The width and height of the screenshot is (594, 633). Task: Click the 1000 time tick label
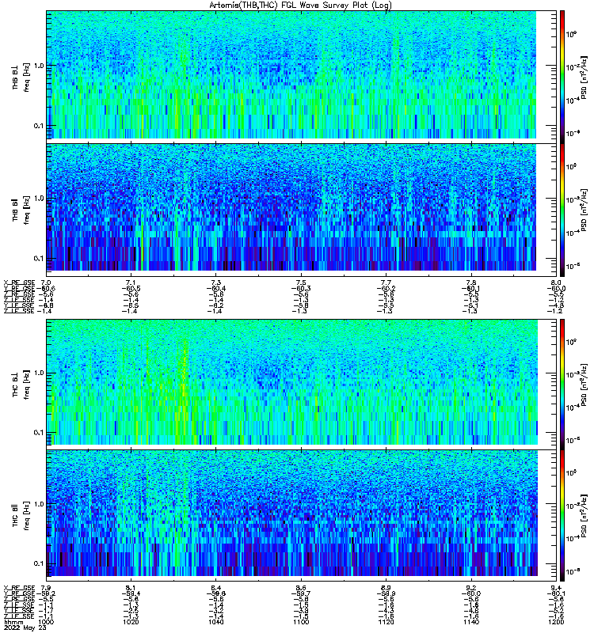pos(47,622)
